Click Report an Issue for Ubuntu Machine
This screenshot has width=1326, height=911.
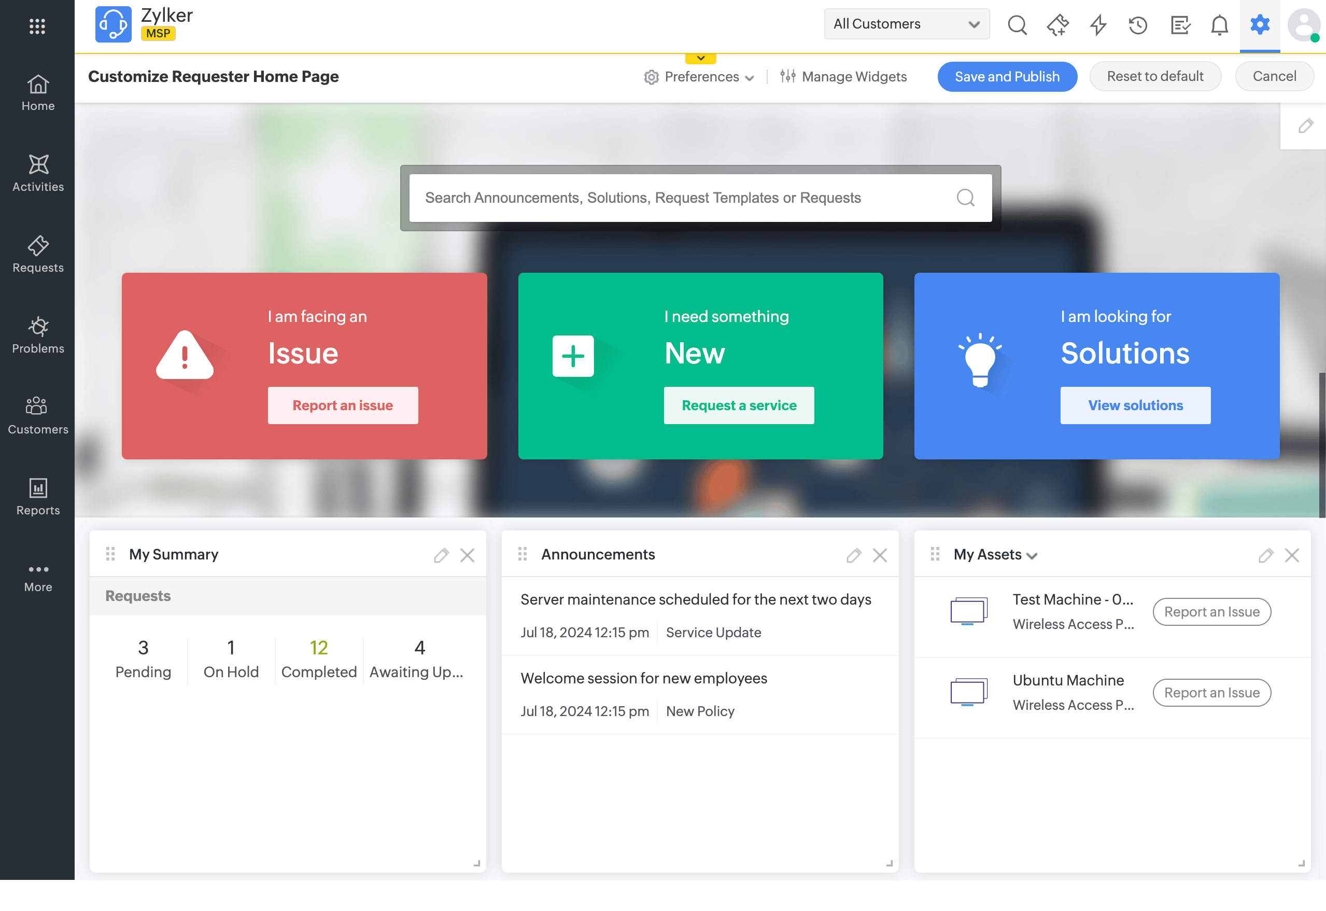1211,692
